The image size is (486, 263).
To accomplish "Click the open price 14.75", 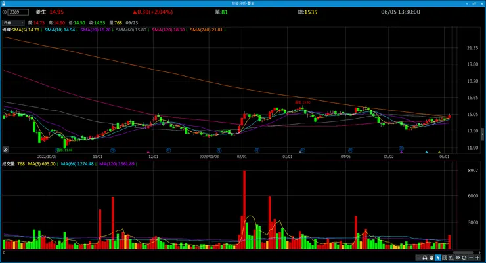I will [x=39, y=22].
